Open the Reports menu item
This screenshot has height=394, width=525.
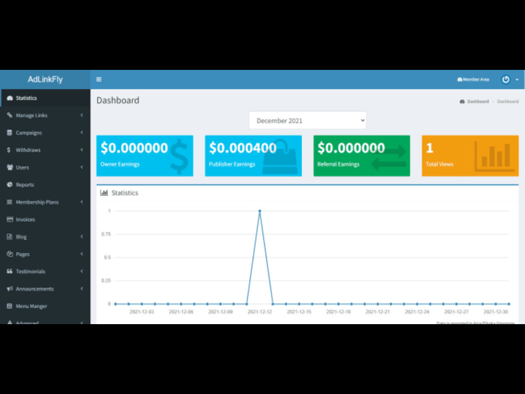pyautogui.click(x=45, y=184)
